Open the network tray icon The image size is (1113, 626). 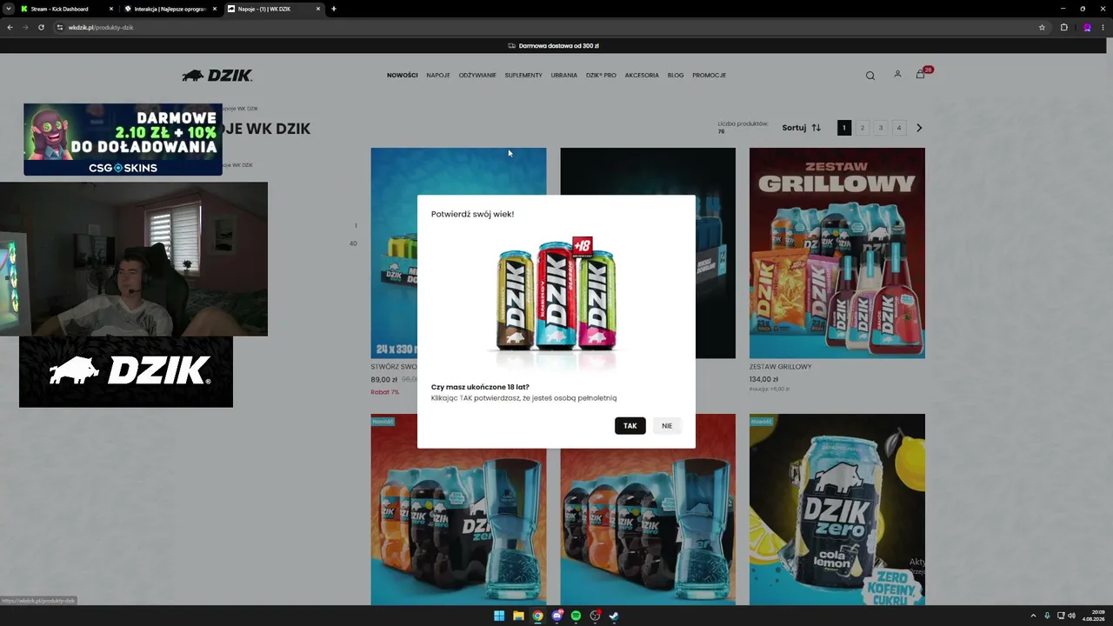pos(1061,616)
